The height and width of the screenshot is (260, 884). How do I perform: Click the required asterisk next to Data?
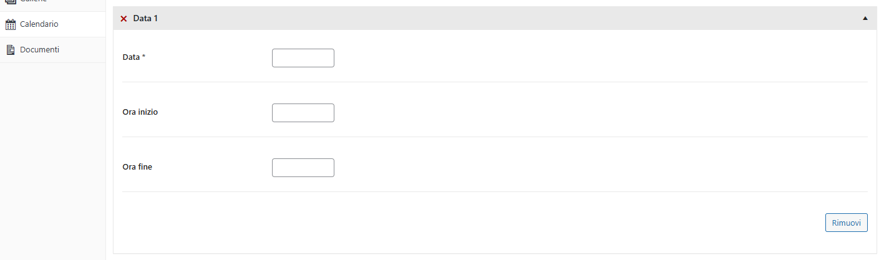143,57
